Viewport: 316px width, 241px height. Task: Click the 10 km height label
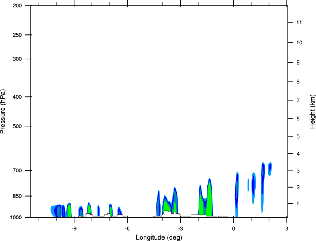point(299,43)
